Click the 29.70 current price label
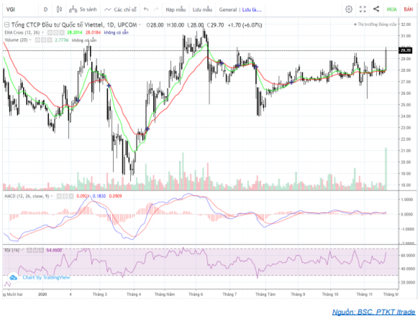Viewport: 420px width, 318px height. [x=406, y=50]
